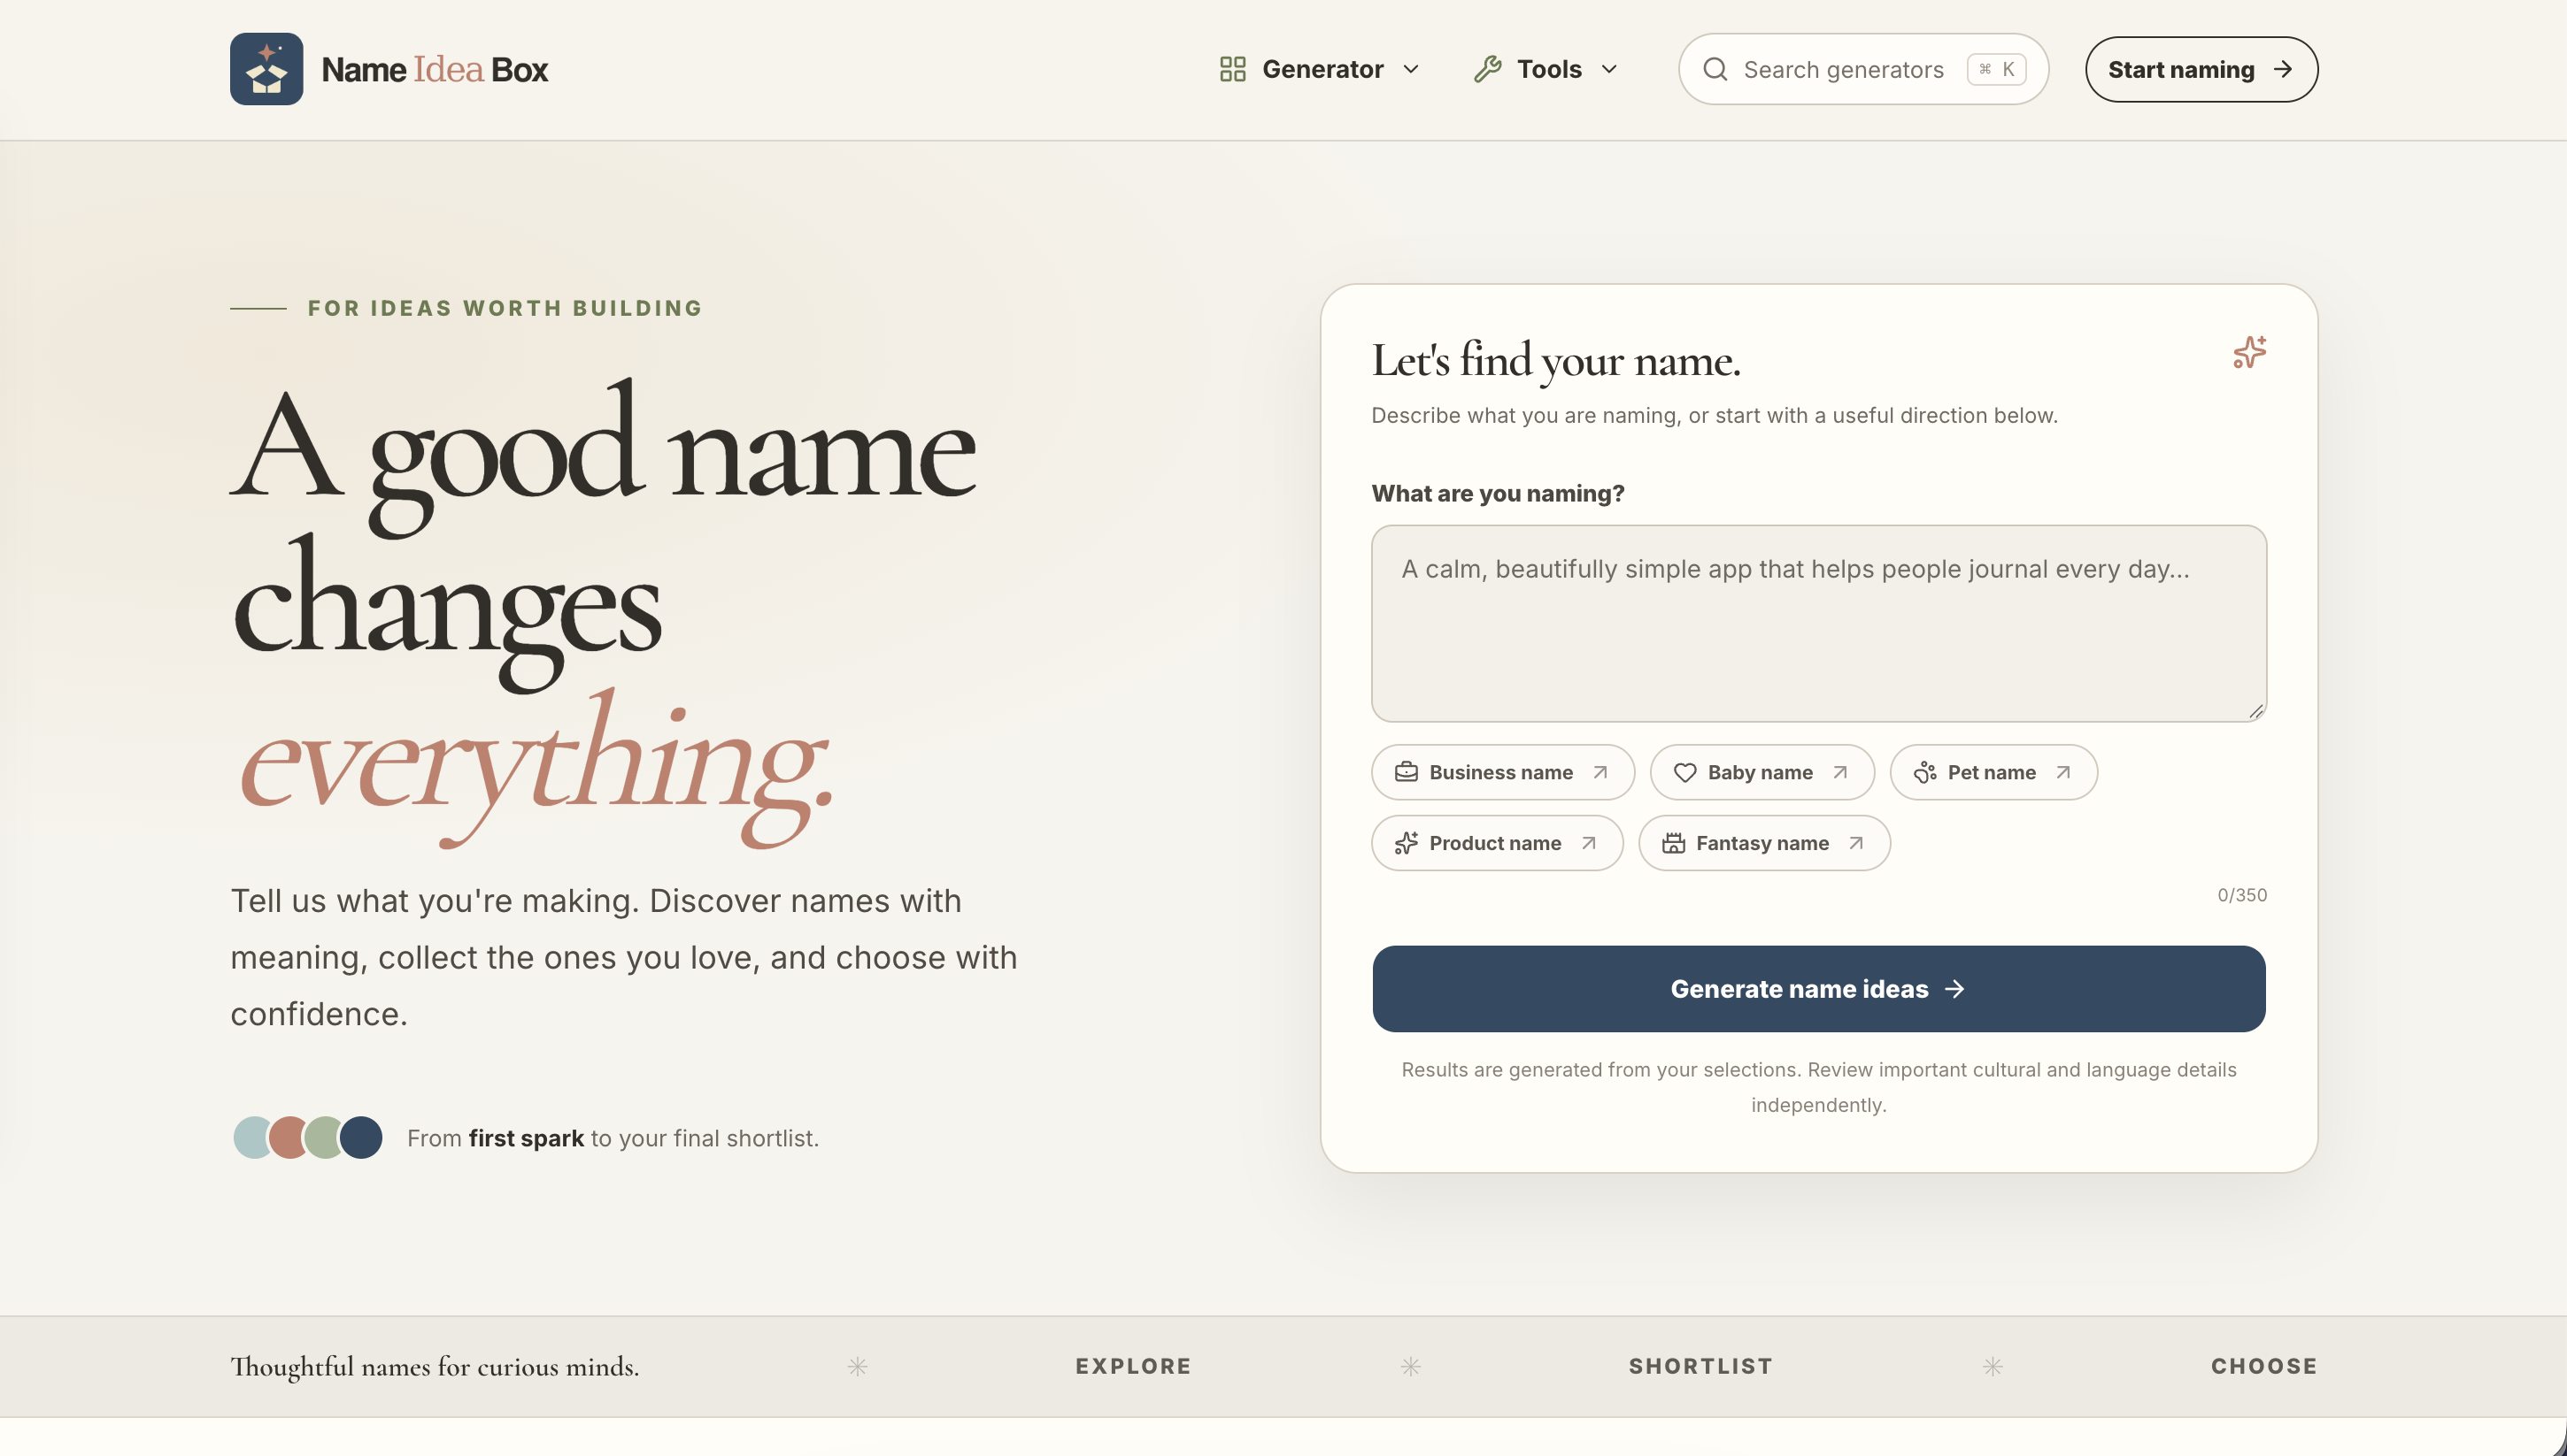Click the Start naming button

coord(2201,69)
